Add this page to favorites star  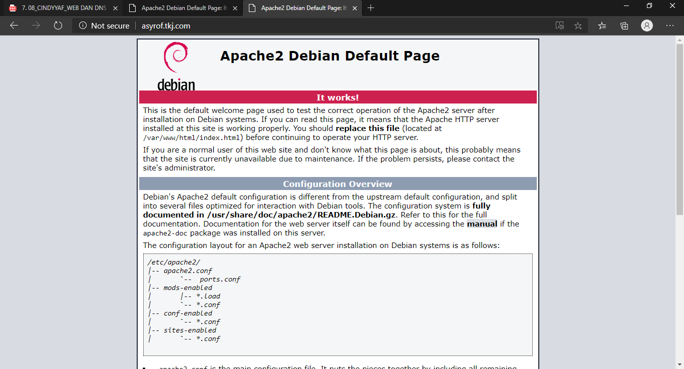[x=578, y=25]
